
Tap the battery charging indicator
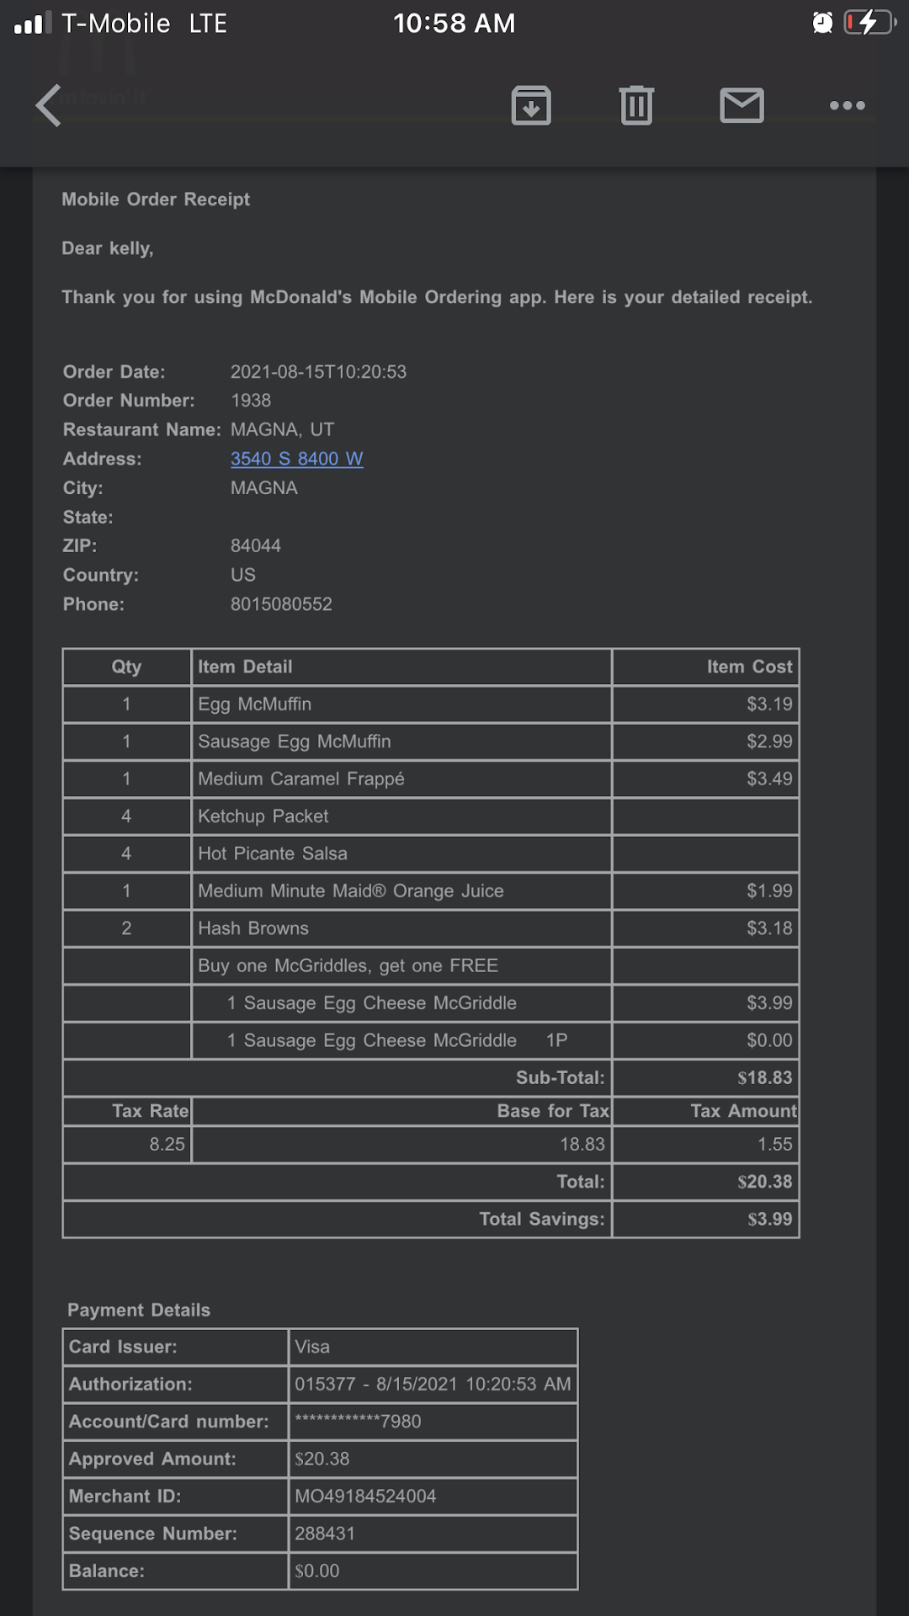(869, 23)
